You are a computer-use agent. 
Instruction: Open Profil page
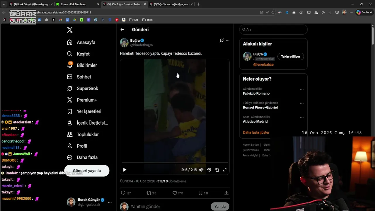point(77,146)
